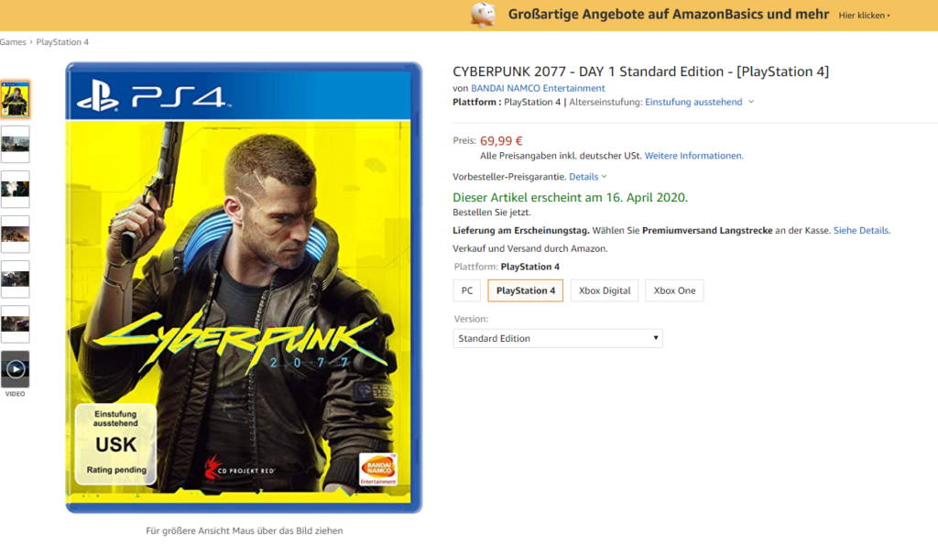Choose the PC platform option
The image size is (938, 547).
466,290
